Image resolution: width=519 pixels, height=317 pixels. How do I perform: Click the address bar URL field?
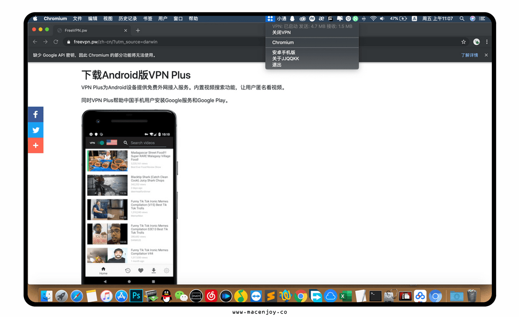point(266,42)
